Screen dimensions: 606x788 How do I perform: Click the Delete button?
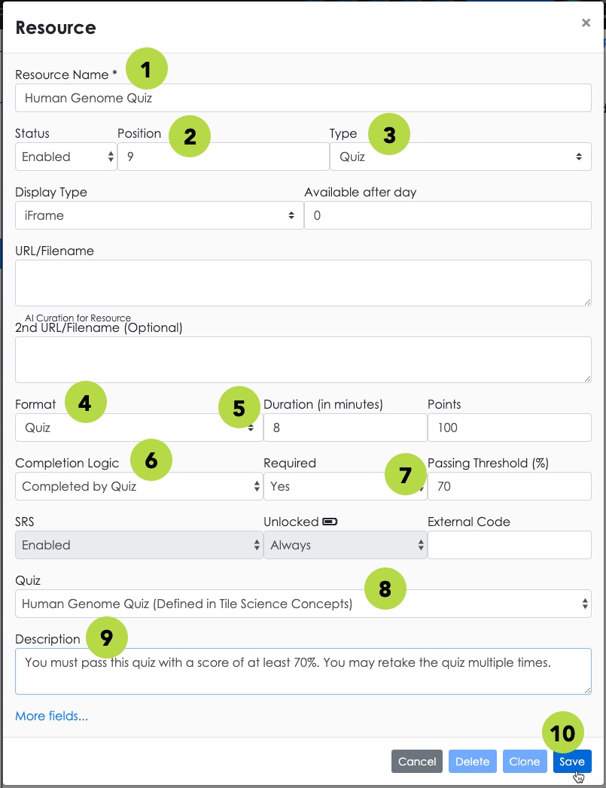(472, 762)
